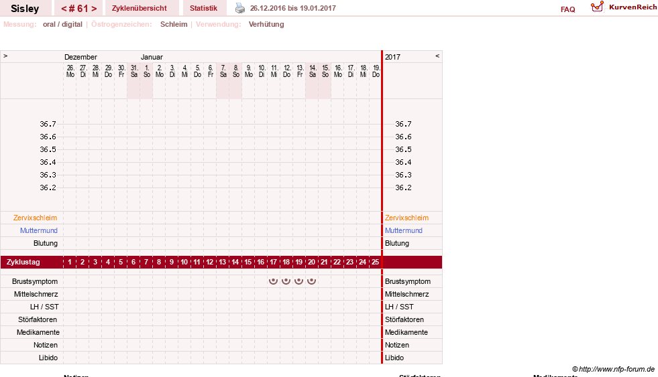658x377 pixels.
Task: Click the date column 1. So header
Action: pos(146,71)
